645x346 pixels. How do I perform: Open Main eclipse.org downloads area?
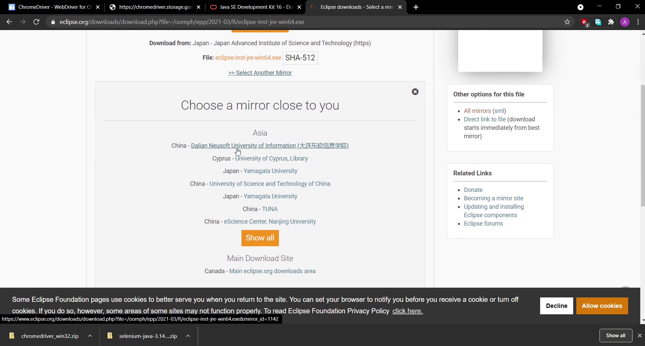(272, 271)
